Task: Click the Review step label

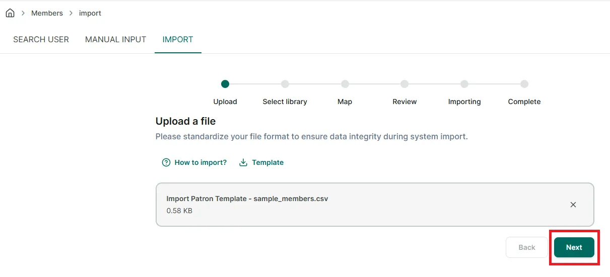Action: [x=404, y=102]
